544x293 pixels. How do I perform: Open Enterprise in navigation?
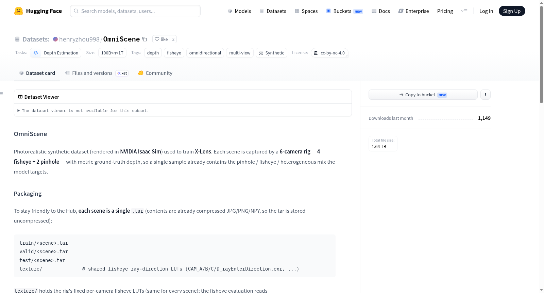(413, 11)
